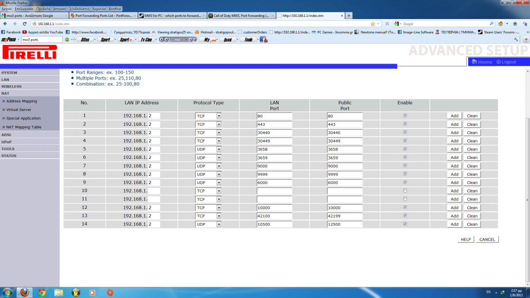
Task: Stop loading with the X icon
Action: pyautogui.click(x=387, y=24)
